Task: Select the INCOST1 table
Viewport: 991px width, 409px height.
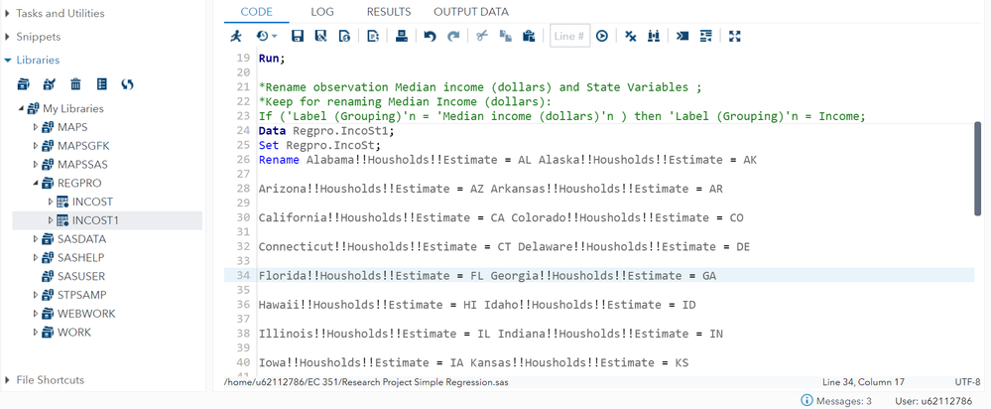Action: (x=95, y=220)
